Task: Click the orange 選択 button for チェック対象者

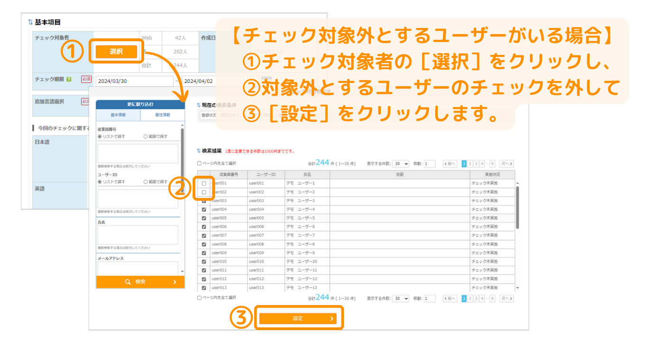Action: pyautogui.click(x=116, y=52)
